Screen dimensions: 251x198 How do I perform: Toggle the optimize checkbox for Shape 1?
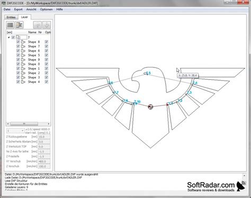coord(47,68)
